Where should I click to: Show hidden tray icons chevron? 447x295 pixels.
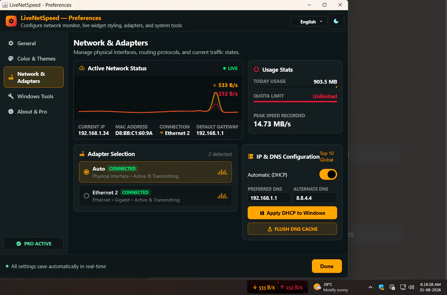point(370,287)
